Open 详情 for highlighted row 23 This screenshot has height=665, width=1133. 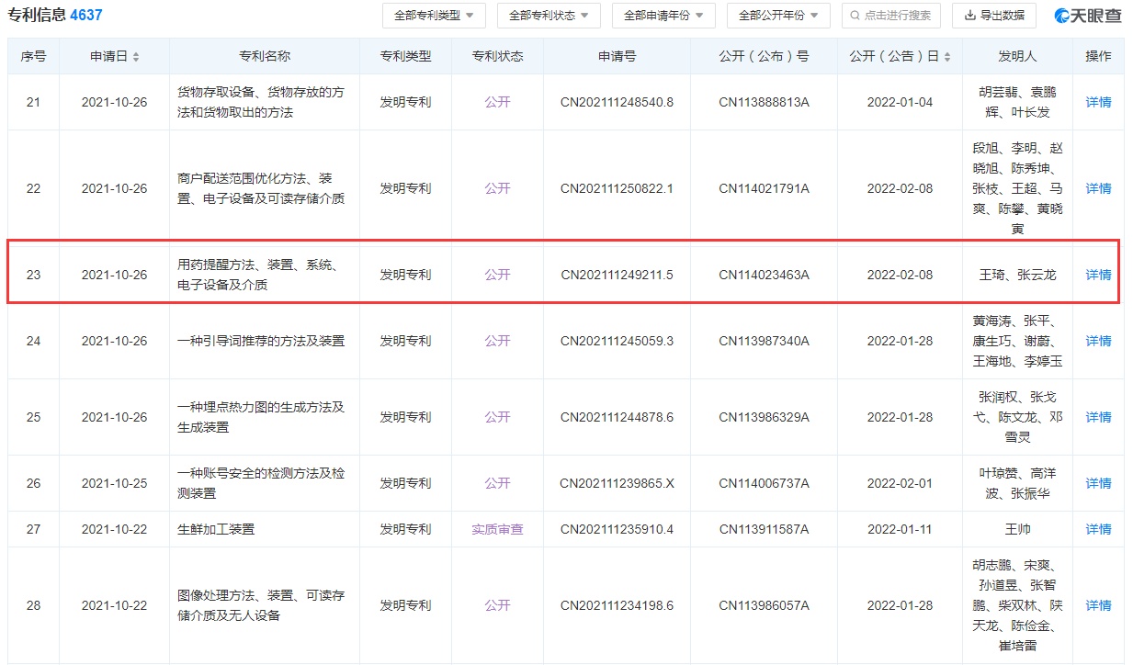pyautogui.click(x=1098, y=275)
